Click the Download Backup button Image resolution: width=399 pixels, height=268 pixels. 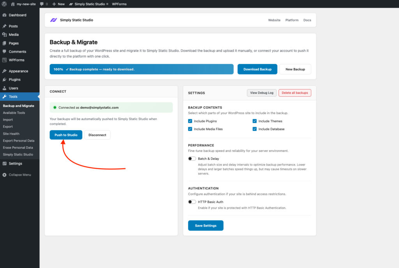click(x=257, y=69)
